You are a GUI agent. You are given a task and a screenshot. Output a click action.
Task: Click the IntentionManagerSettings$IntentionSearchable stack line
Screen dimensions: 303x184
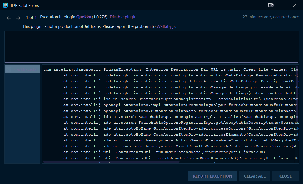pyautogui.click(x=181, y=93)
